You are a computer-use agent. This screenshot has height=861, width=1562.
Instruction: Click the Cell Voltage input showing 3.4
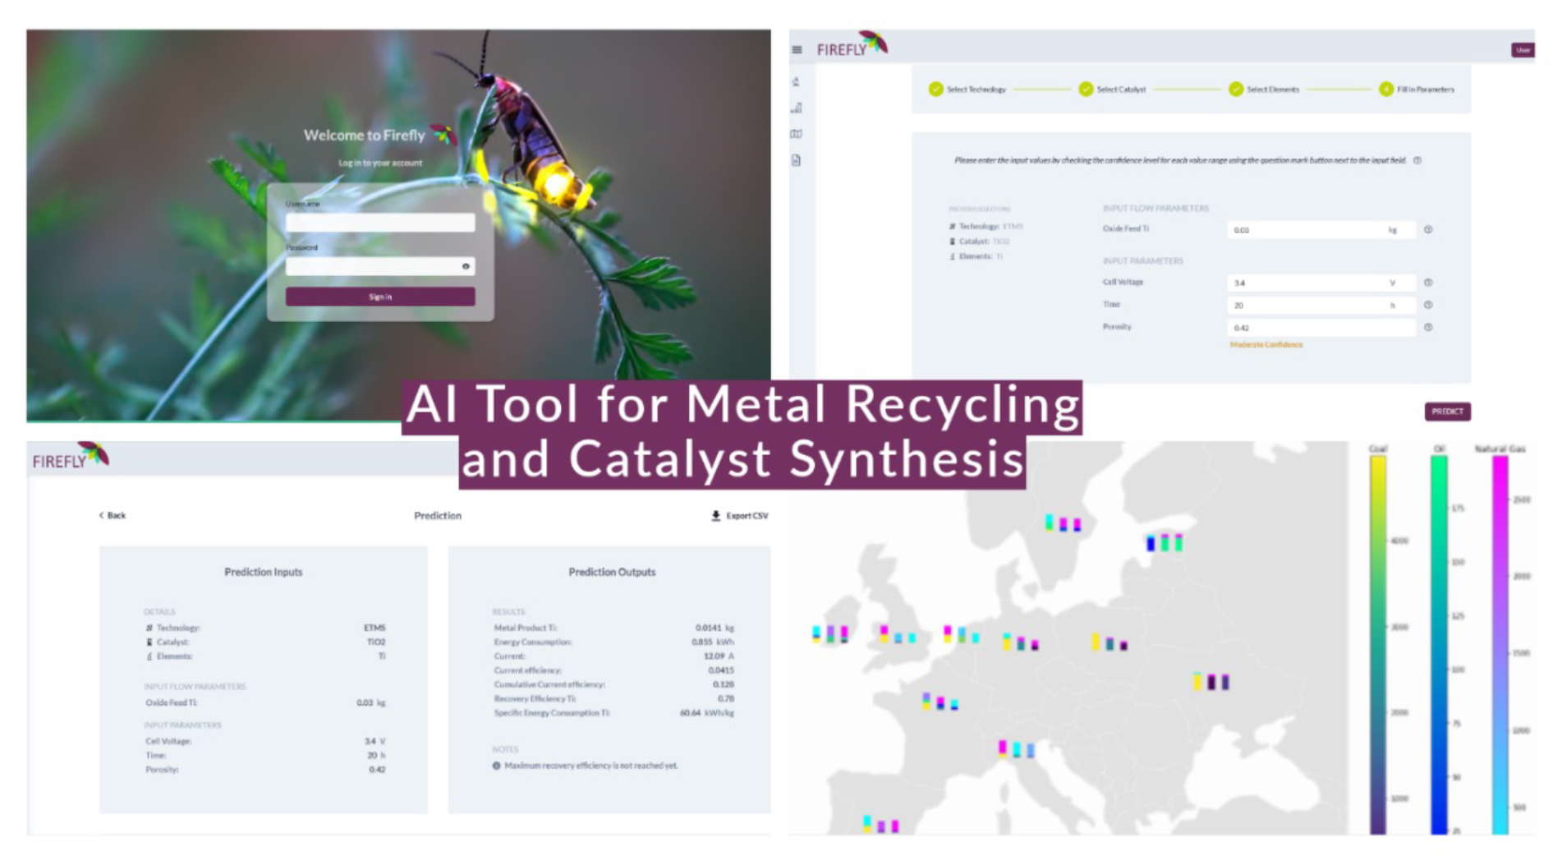point(1321,283)
